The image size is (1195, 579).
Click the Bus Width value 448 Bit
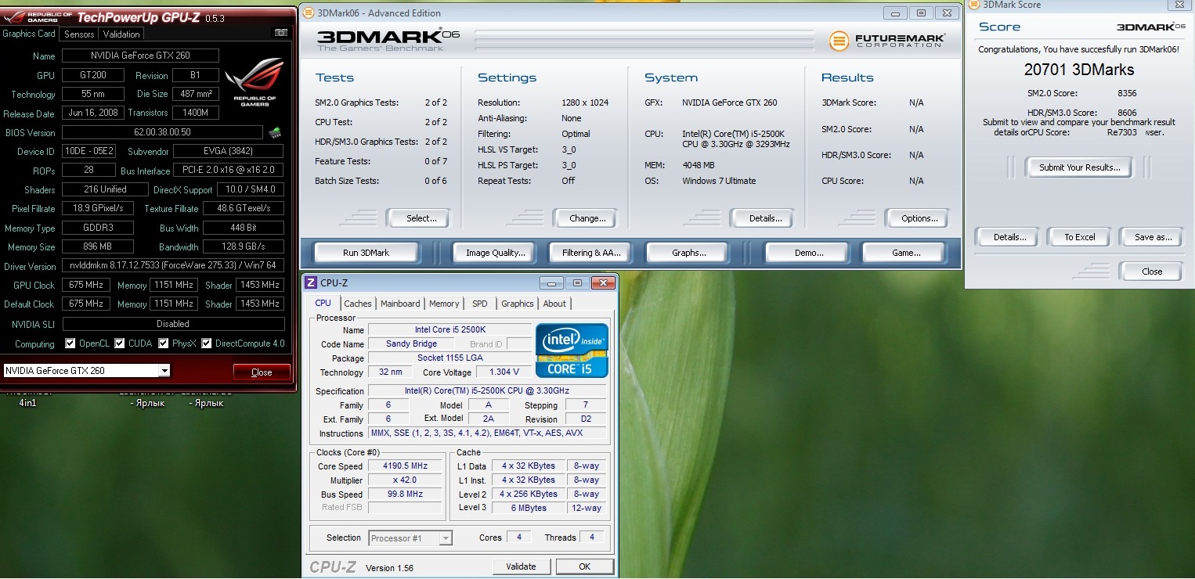coord(244,228)
